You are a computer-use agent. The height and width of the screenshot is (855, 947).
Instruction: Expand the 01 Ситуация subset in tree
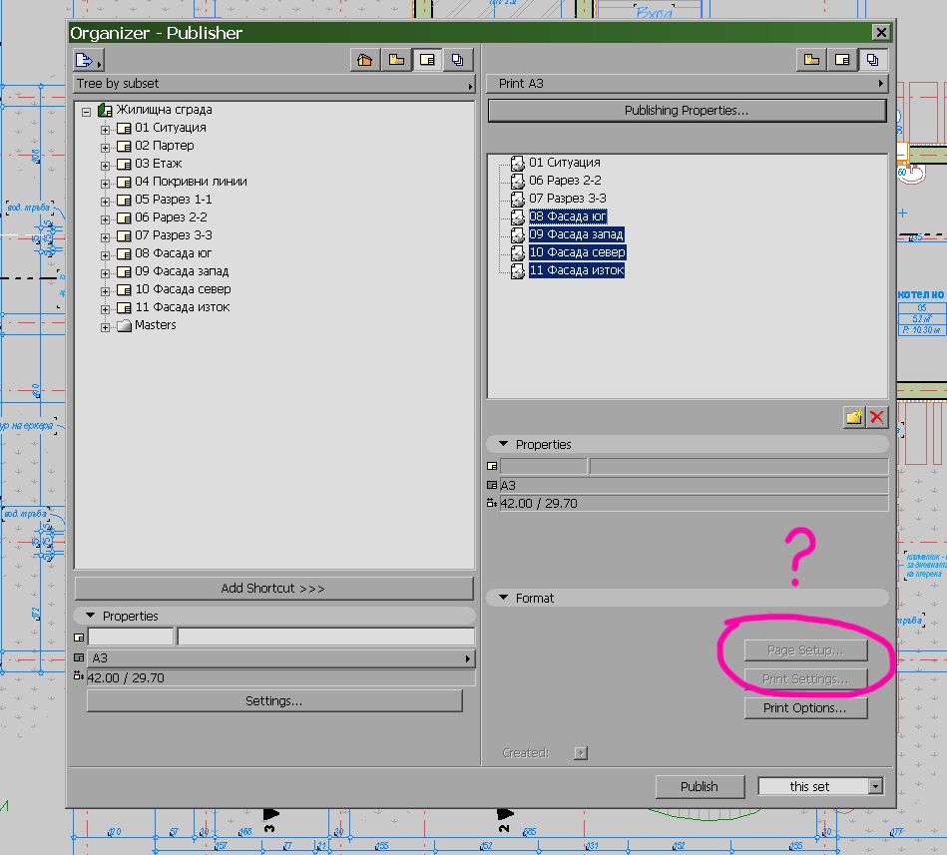(x=105, y=130)
